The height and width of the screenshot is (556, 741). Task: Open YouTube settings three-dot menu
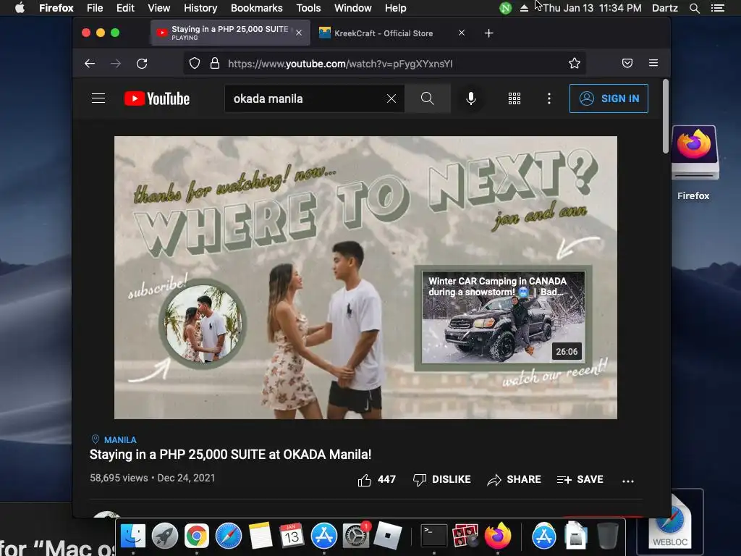tap(549, 98)
